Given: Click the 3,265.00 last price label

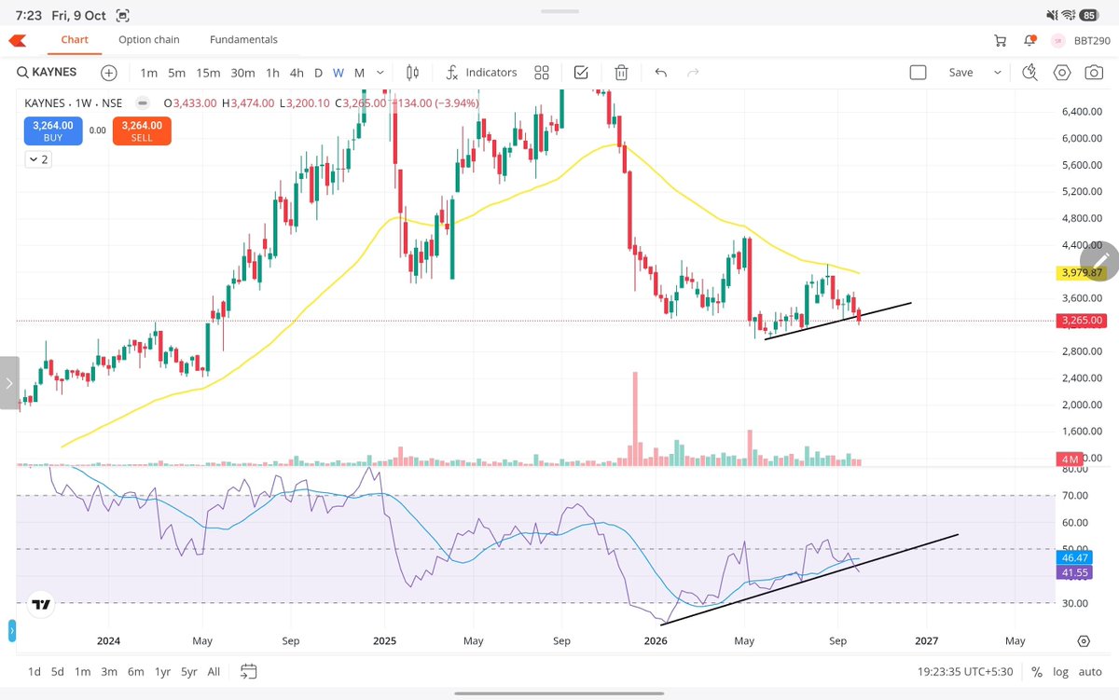Looking at the screenshot, I should point(1080,321).
